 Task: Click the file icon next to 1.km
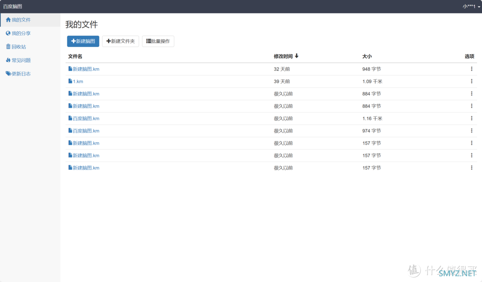tap(70, 81)
